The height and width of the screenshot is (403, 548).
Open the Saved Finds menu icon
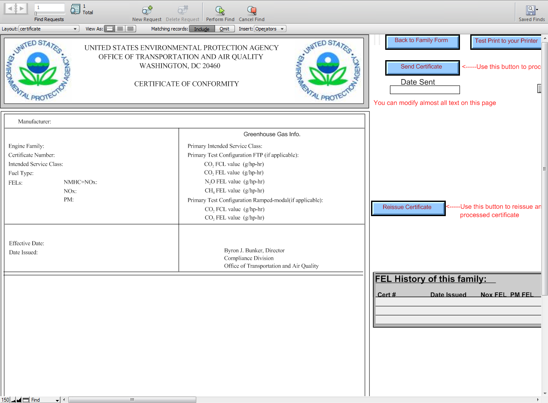531,10
